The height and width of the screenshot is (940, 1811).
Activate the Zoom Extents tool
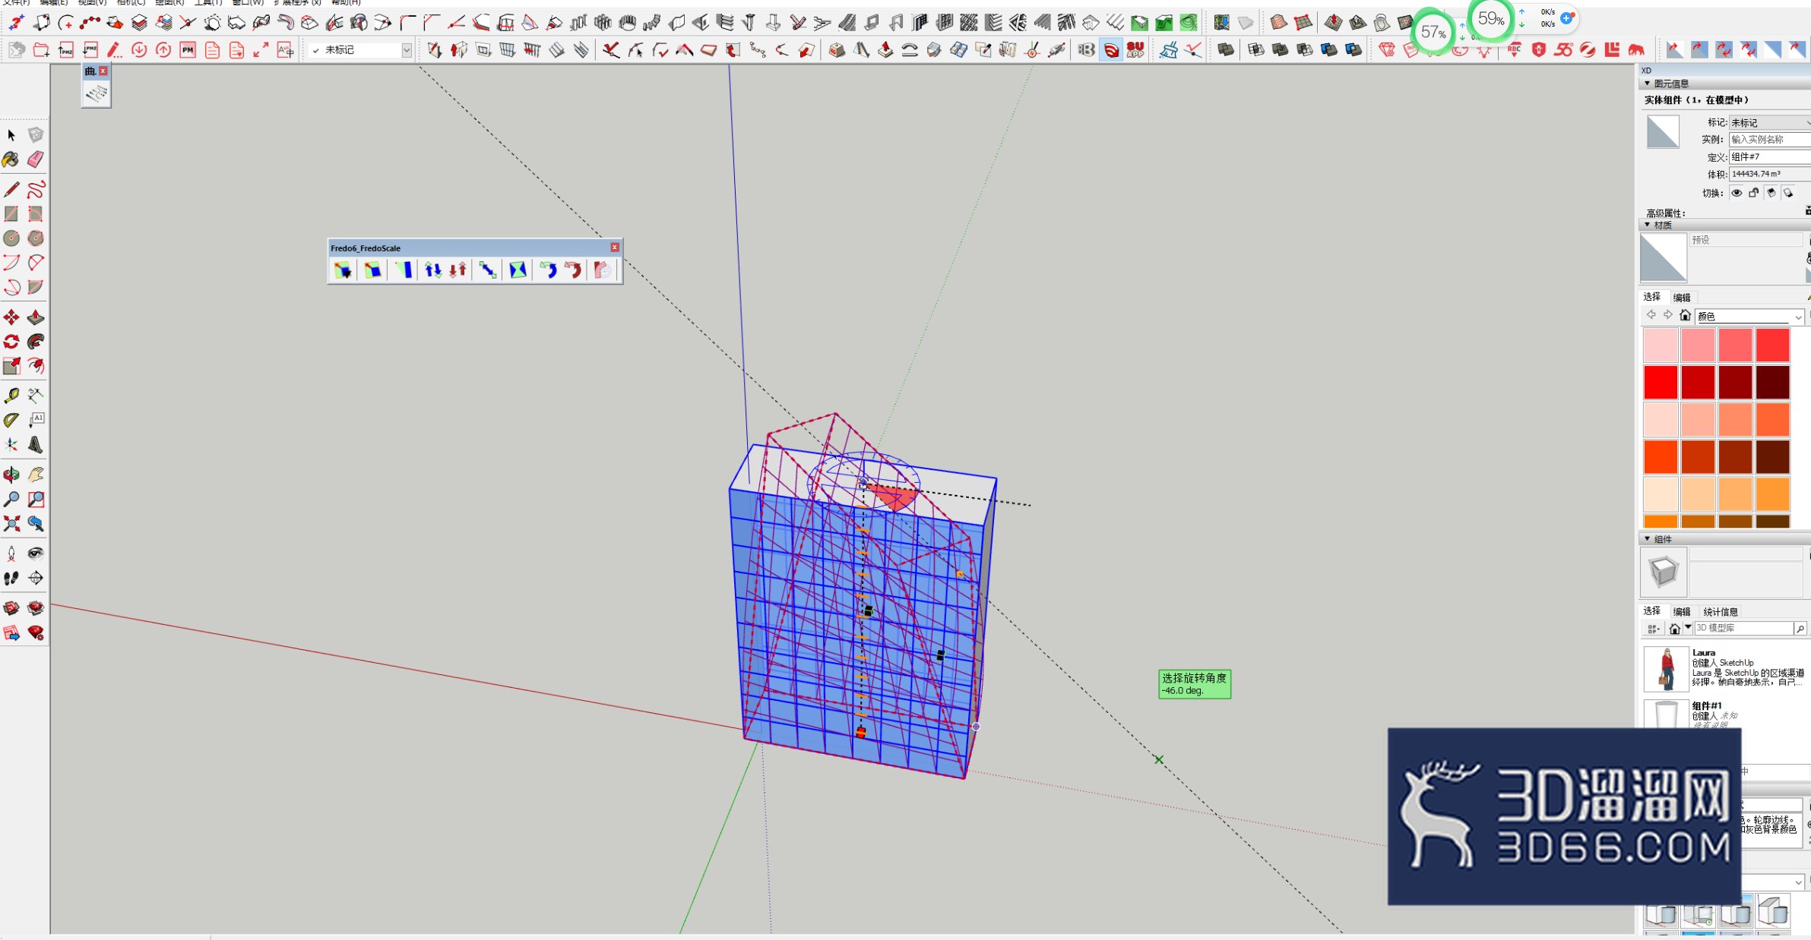coord(11,523)
